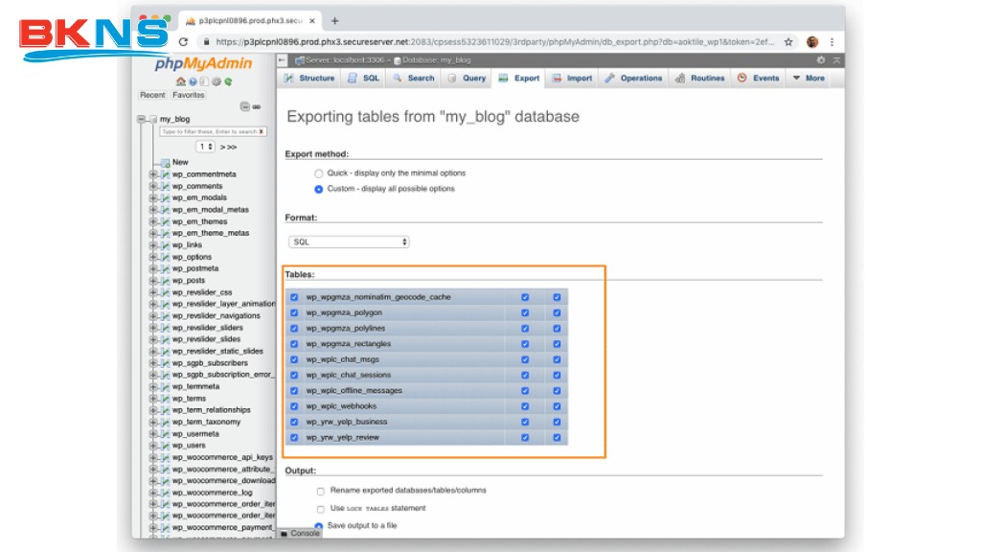
Task: Click the table filter input field
Action: pos(208,131)
